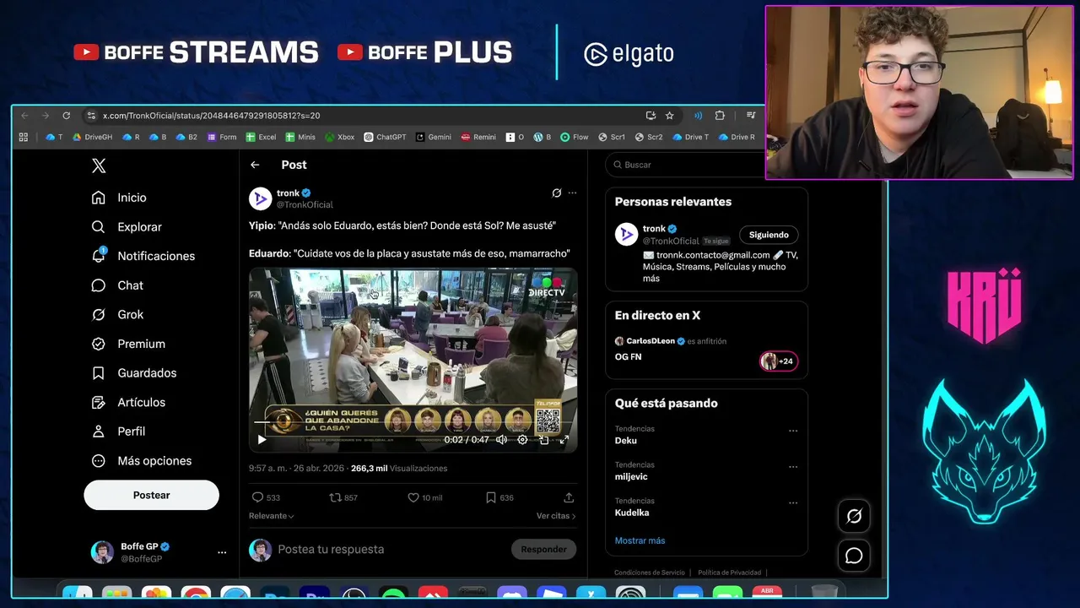The height and width of the screenshot is (608, 1080).
Task: Open Perfil in the sidebar
Action: pos(118,432)
